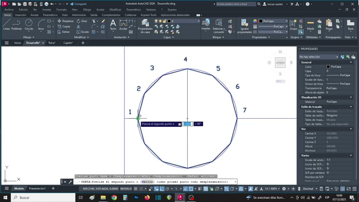Toggle ortho mode in status bar
359x202 pixels.
pyautogui.click(x=162, y=189)
